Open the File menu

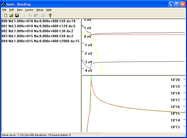tap(4, 10)
